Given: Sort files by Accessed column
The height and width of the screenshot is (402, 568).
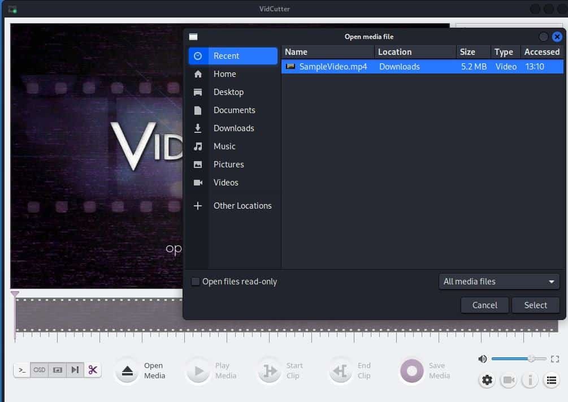Looking at the screenshot, I should coord(542,52).
